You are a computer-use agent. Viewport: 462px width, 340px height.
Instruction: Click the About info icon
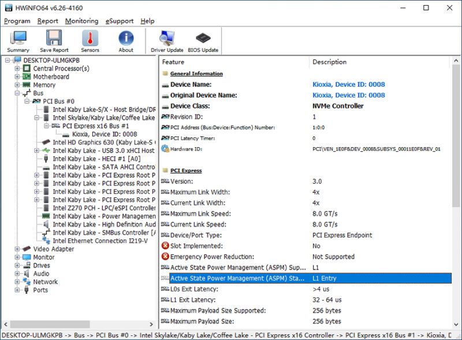126,41
